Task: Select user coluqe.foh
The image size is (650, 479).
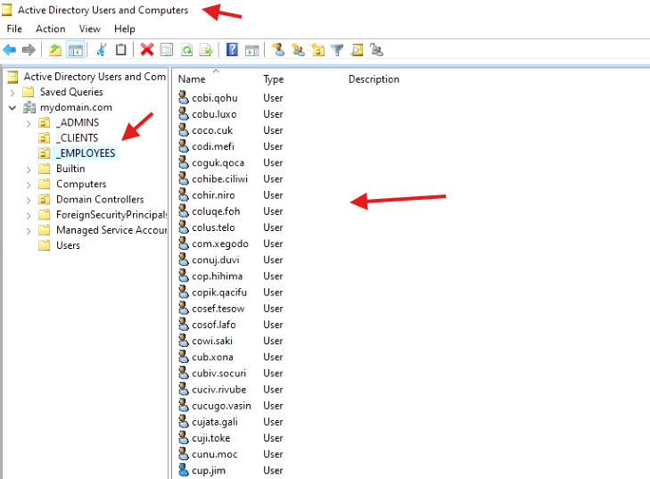Action: pos(216,211)
